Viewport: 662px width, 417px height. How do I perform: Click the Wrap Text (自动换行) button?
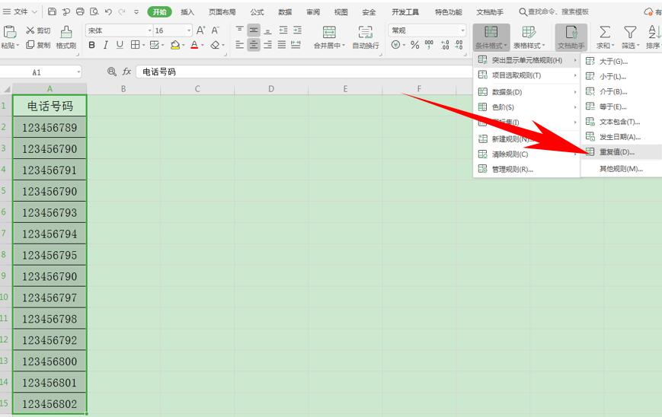coord(365,37)
